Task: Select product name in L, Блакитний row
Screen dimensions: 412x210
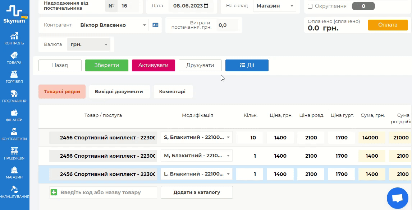Action: [x=103, y=174]
